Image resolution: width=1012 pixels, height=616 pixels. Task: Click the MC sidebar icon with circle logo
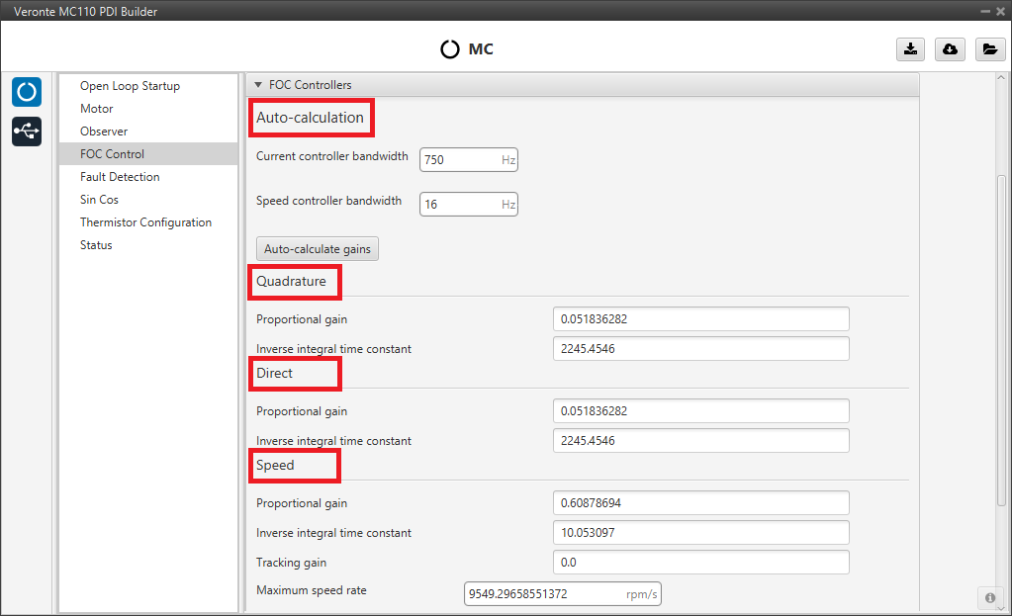27,92
